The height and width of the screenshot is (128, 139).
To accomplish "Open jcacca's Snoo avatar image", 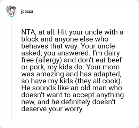I will (x=11, y=11).
